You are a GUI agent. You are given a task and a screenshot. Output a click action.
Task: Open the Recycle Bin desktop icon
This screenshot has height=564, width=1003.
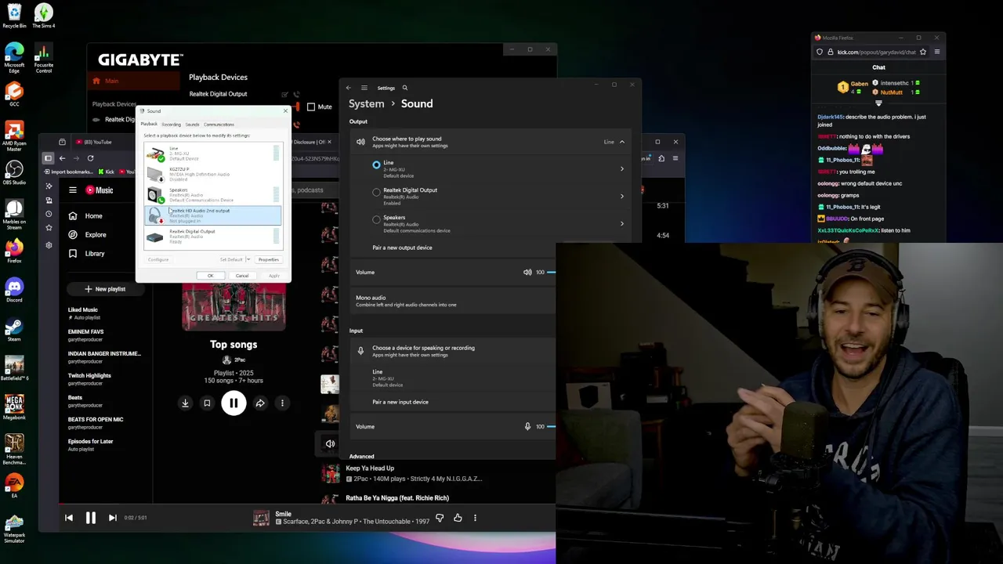[14, 16]
